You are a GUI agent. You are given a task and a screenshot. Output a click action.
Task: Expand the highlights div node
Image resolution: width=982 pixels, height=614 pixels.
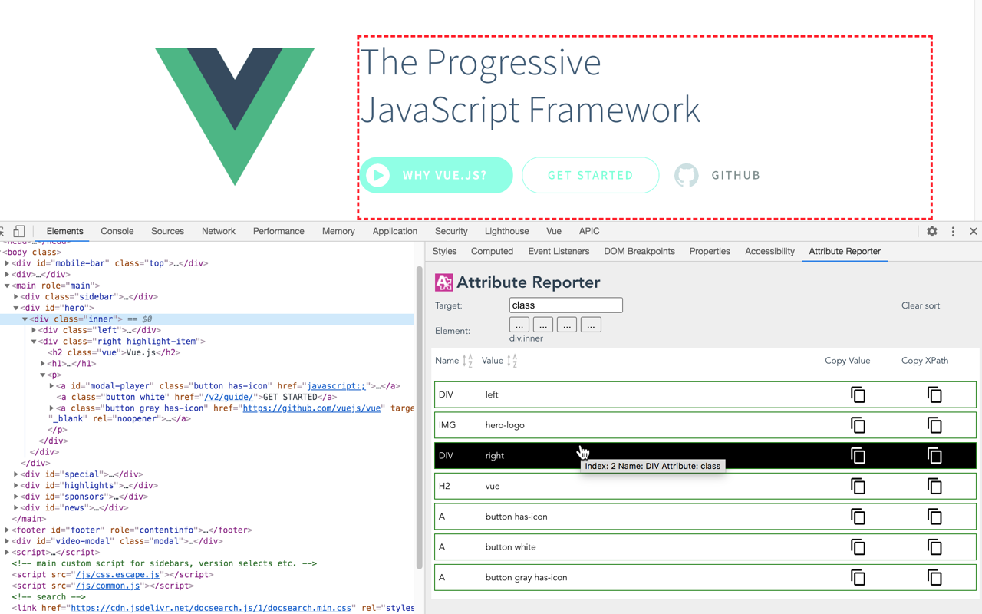[16, 486]
